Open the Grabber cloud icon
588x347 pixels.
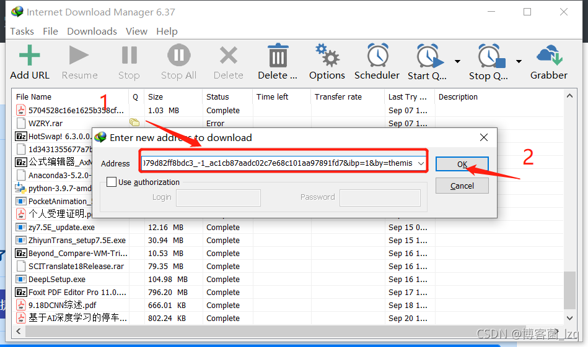coord(549,55)
